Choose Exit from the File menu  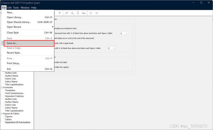pyautogui.click(x=28, y=69)
